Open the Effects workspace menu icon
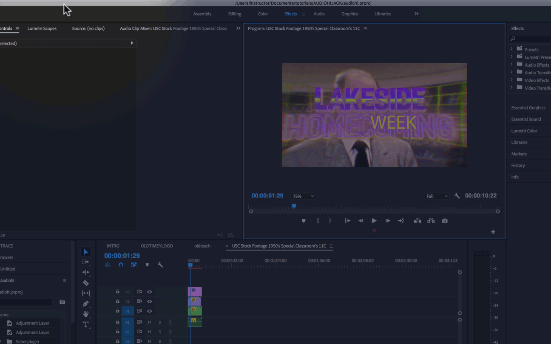Screen dimensions: 551x344 [x=303, y=14]
